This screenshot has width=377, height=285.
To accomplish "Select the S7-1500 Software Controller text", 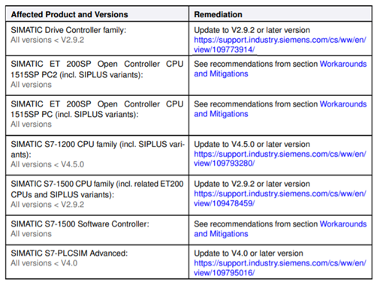I will point(80,224).
